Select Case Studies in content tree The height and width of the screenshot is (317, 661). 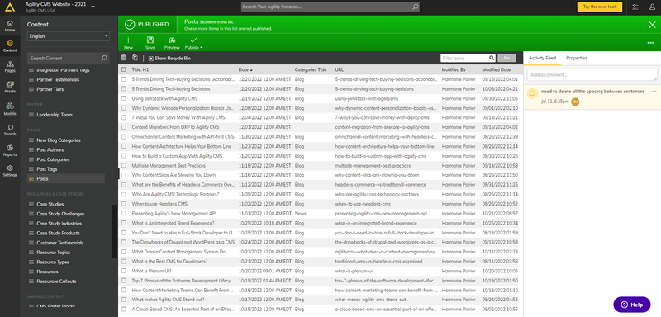(x=50, y=204)
